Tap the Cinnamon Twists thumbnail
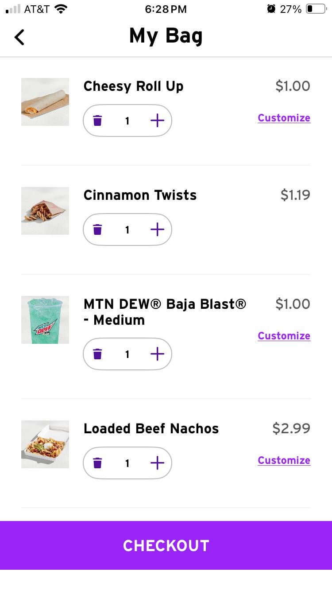This screenshot has height=591, width=332. (45, 211)
